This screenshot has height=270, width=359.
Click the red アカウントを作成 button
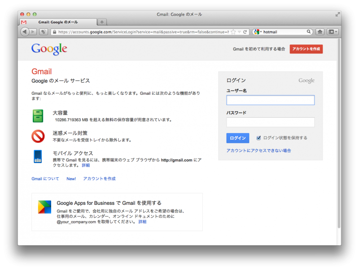(306, 49)
